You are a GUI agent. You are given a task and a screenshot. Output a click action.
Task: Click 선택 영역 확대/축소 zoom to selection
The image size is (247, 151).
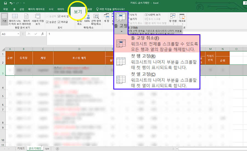tap(96, 19)
